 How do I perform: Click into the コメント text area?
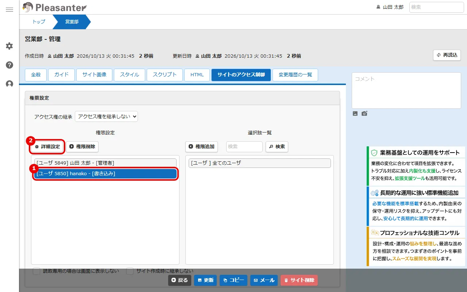406,91
